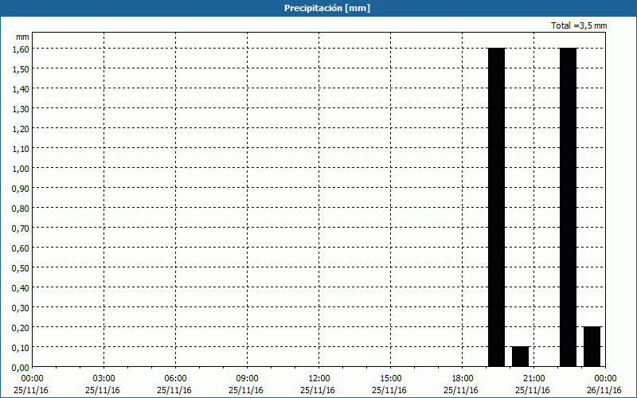Select the 1,40 y-axis value
Screen dimensions: 637x398
[21, 88]
